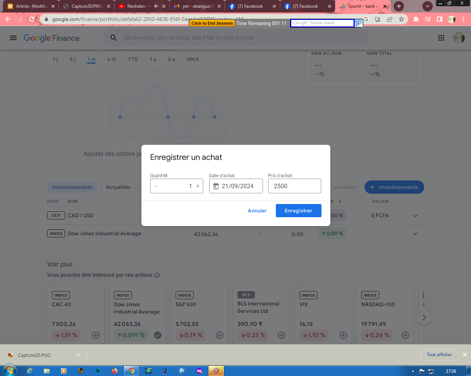This screenshot has height=376, width=471.
Task: Switch to the Actualités tab
Action: coord(118,187)
